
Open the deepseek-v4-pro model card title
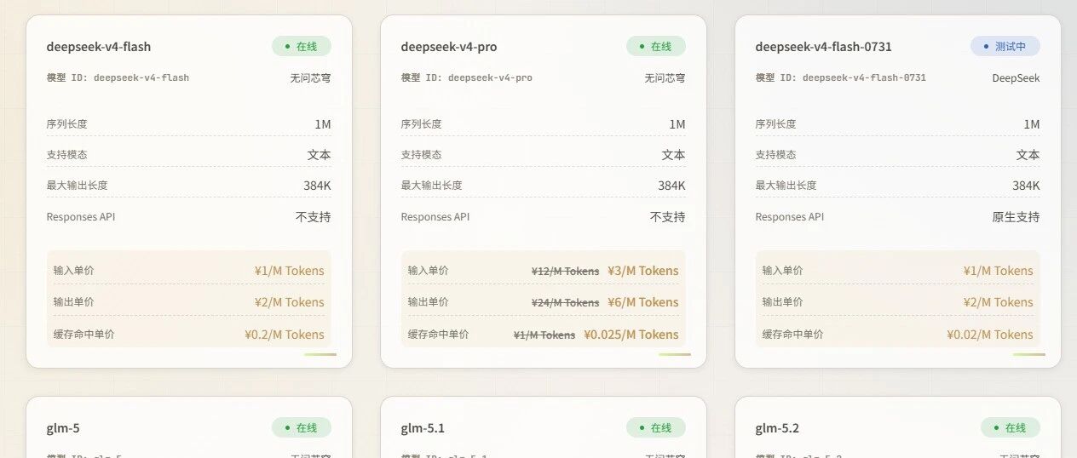[449, 47]
